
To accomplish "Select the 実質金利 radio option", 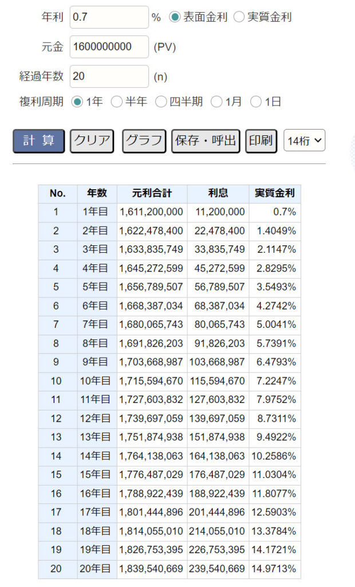I will [239, 17].
